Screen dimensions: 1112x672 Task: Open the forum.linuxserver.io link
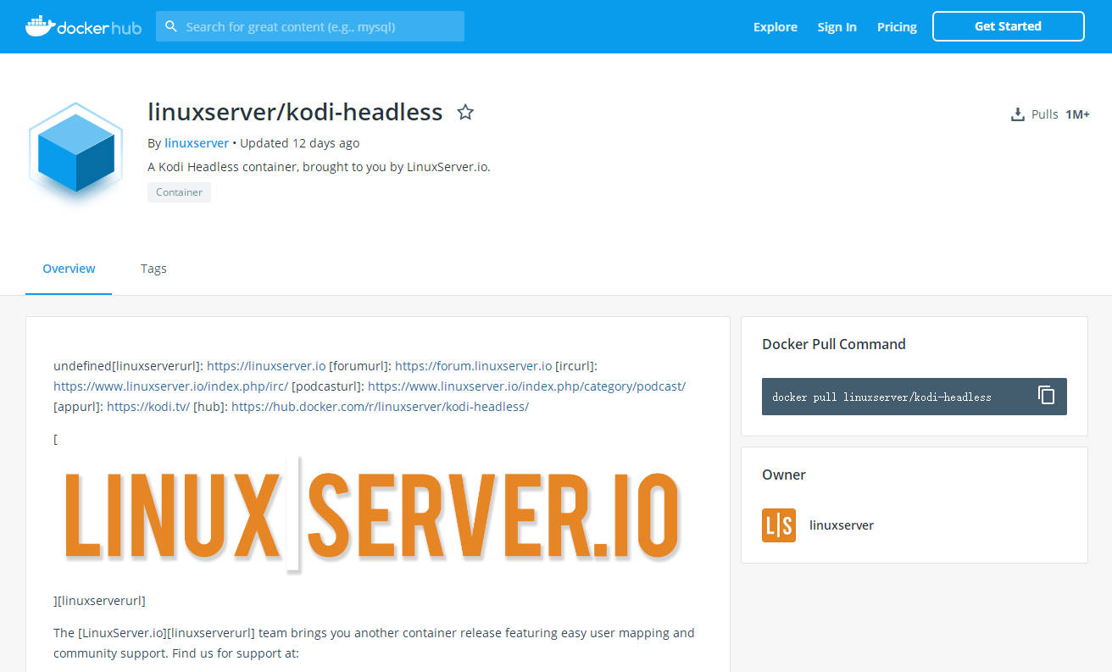(x=474, y=366)
